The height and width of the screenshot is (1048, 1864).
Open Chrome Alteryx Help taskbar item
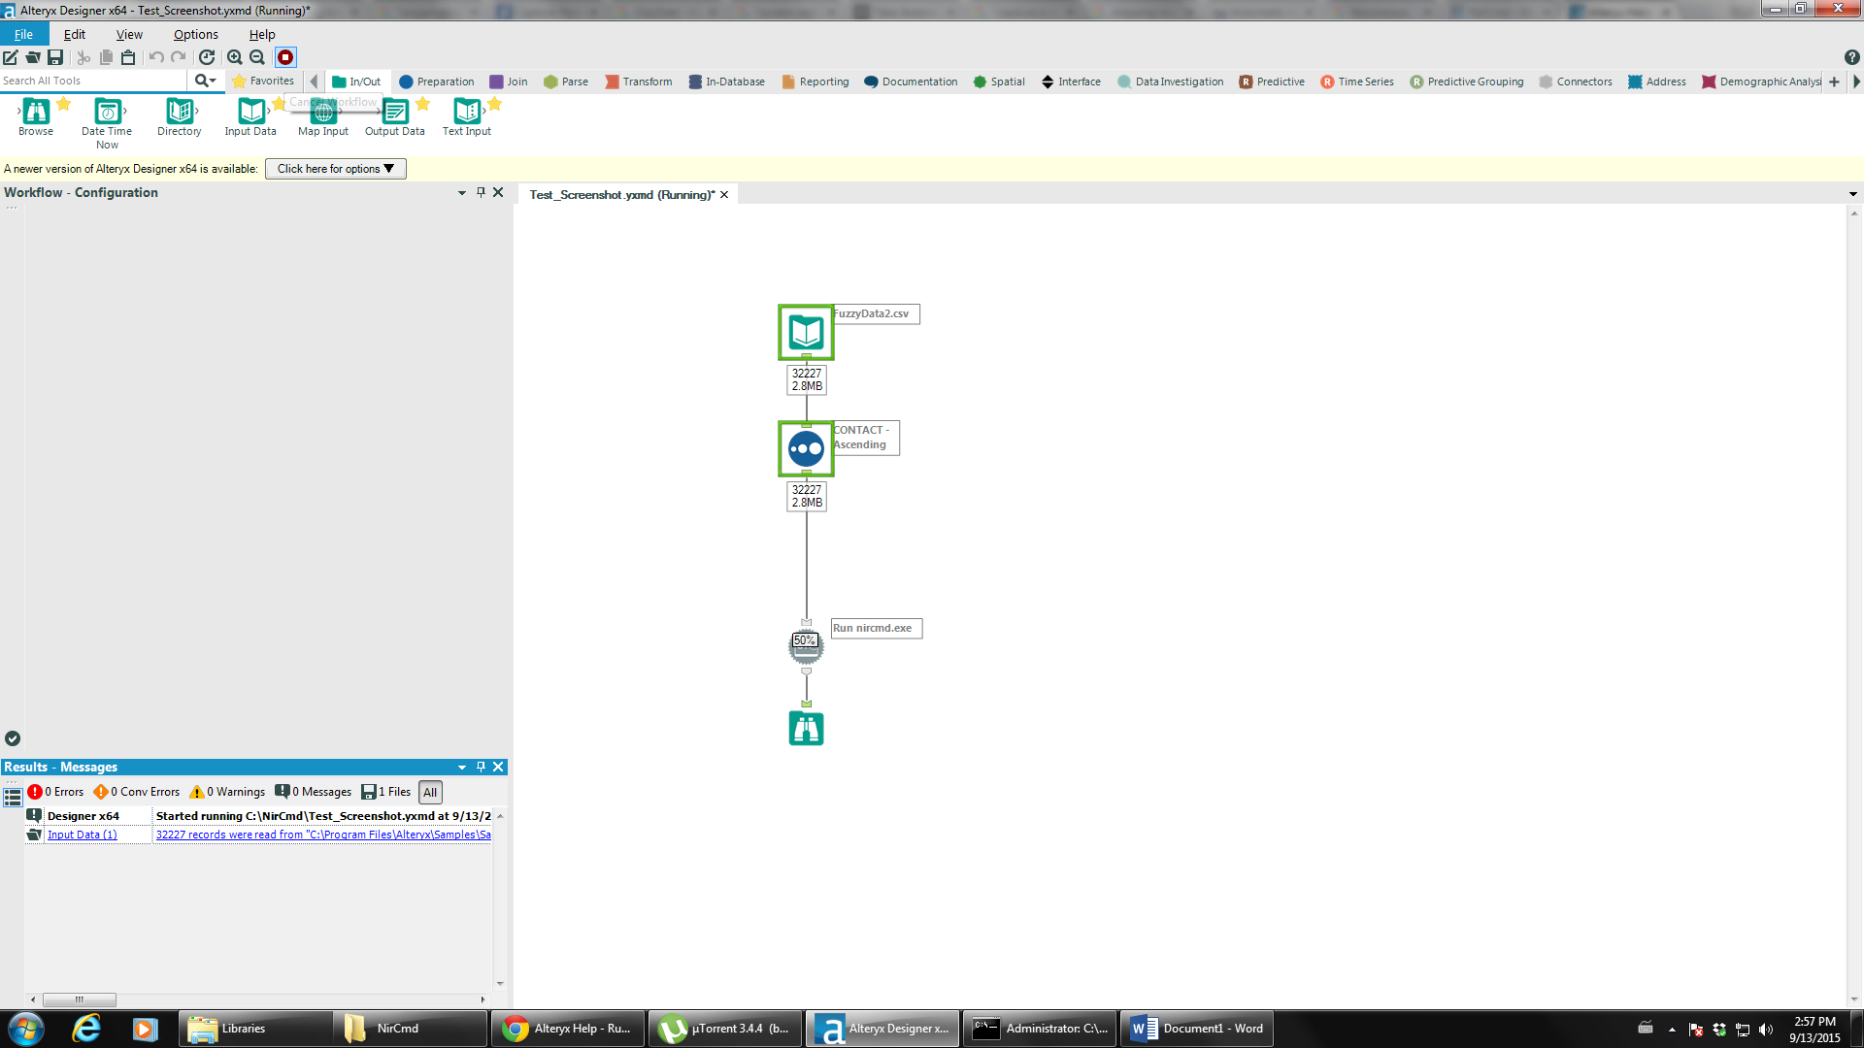click(568, 1029)
